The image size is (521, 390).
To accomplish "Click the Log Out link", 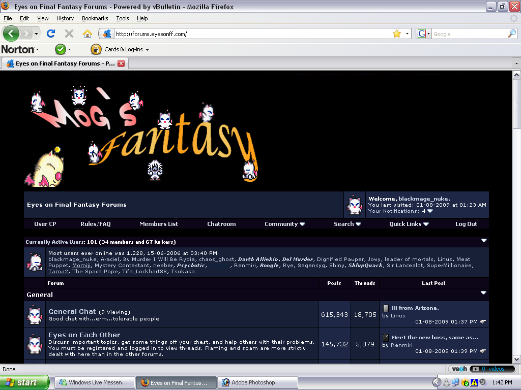I will pyautogui.click(x=466, y=224).
